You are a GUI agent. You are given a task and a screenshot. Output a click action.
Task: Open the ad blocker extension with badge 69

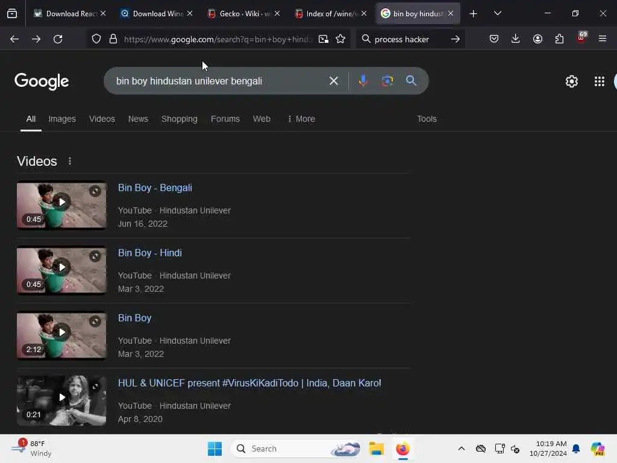[x=581, y=38]
